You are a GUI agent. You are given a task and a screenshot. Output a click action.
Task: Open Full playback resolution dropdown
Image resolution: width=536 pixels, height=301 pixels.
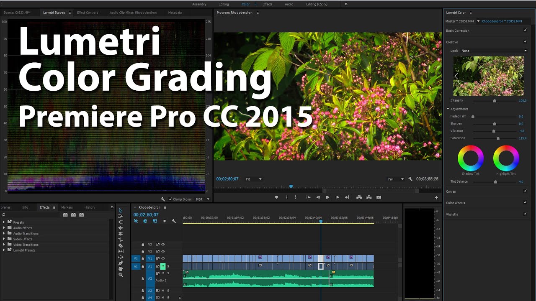coord(396,179)
